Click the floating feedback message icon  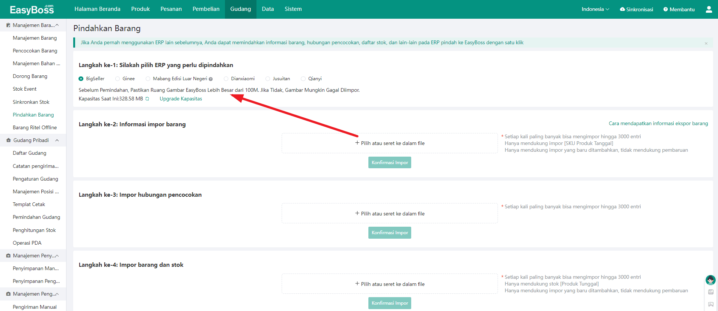710,304
